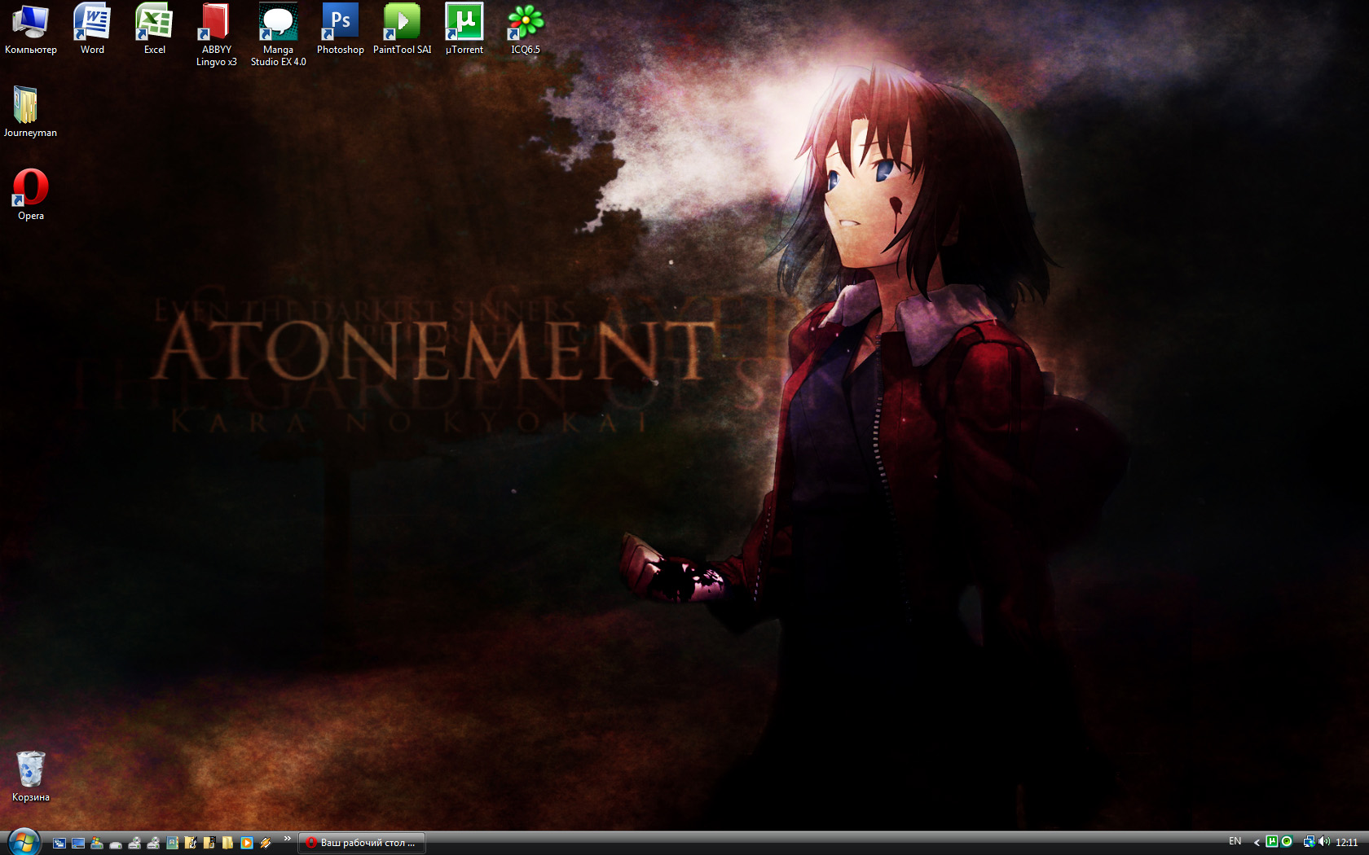1369x855 pixels.
Task: Expand hidden quick launch items chevron
Action: (x=287, y=839)
